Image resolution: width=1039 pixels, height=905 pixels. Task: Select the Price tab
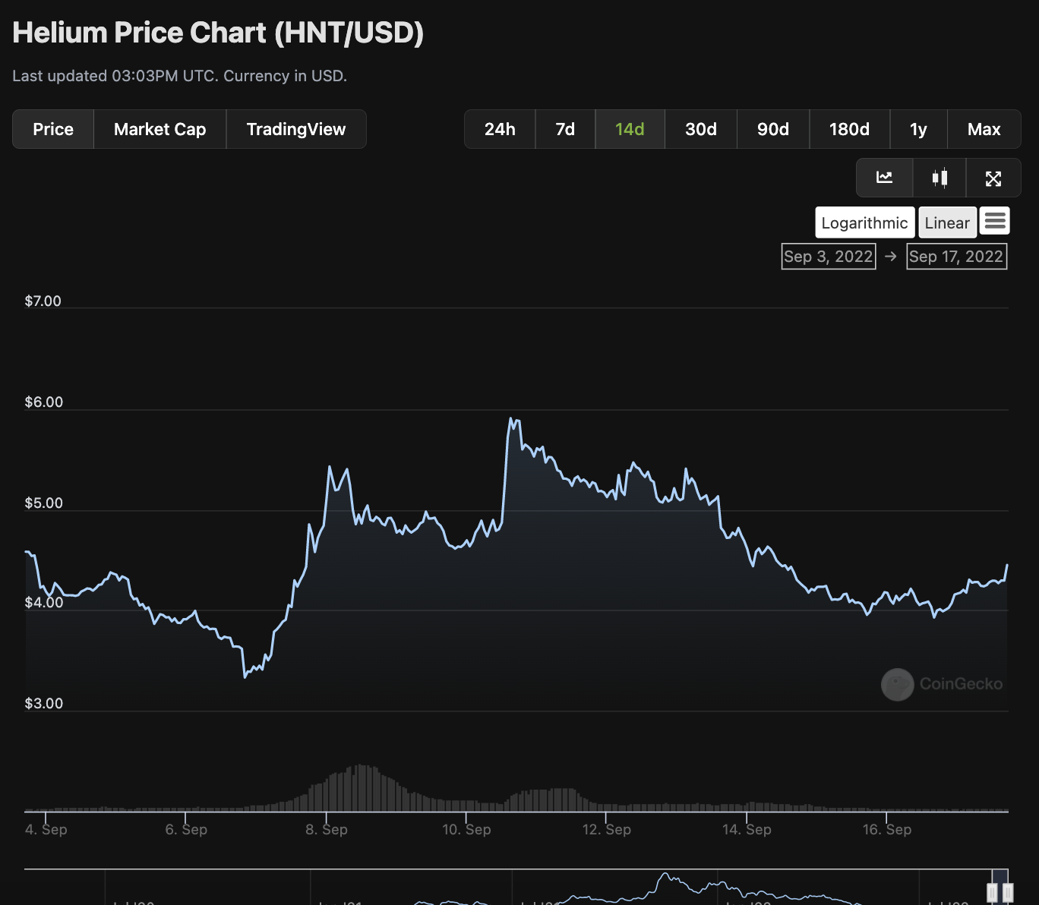click(53, 129)
